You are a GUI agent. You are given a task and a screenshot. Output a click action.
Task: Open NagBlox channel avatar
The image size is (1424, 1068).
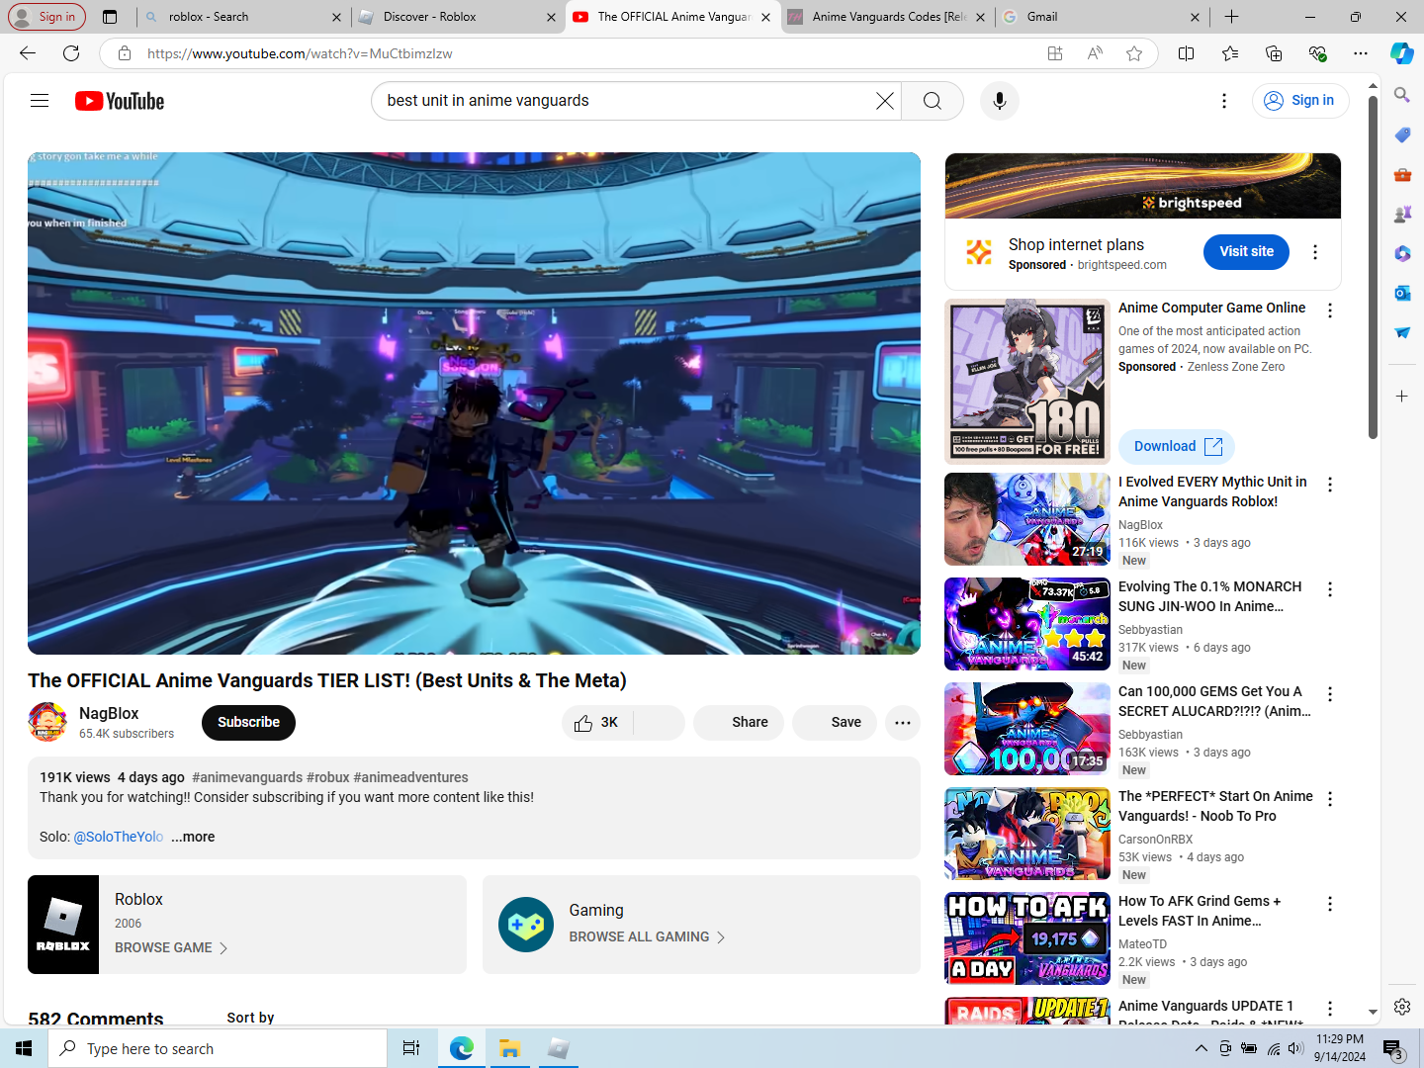point(47,723)
